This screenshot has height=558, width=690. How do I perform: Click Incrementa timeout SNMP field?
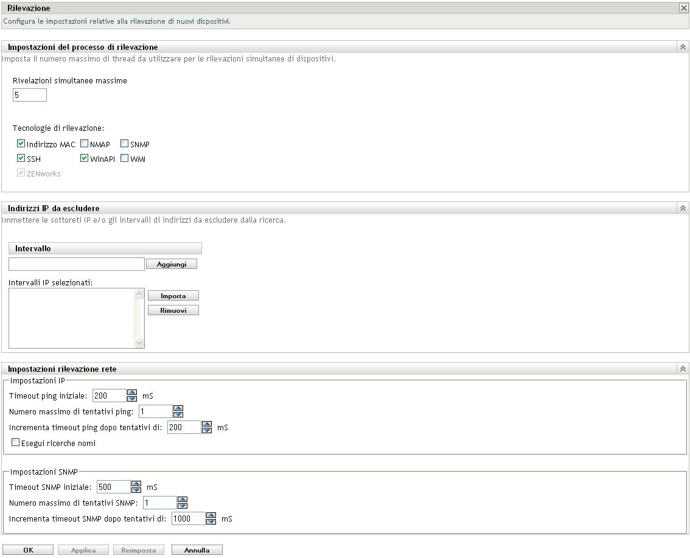click(x=189, y=518)
